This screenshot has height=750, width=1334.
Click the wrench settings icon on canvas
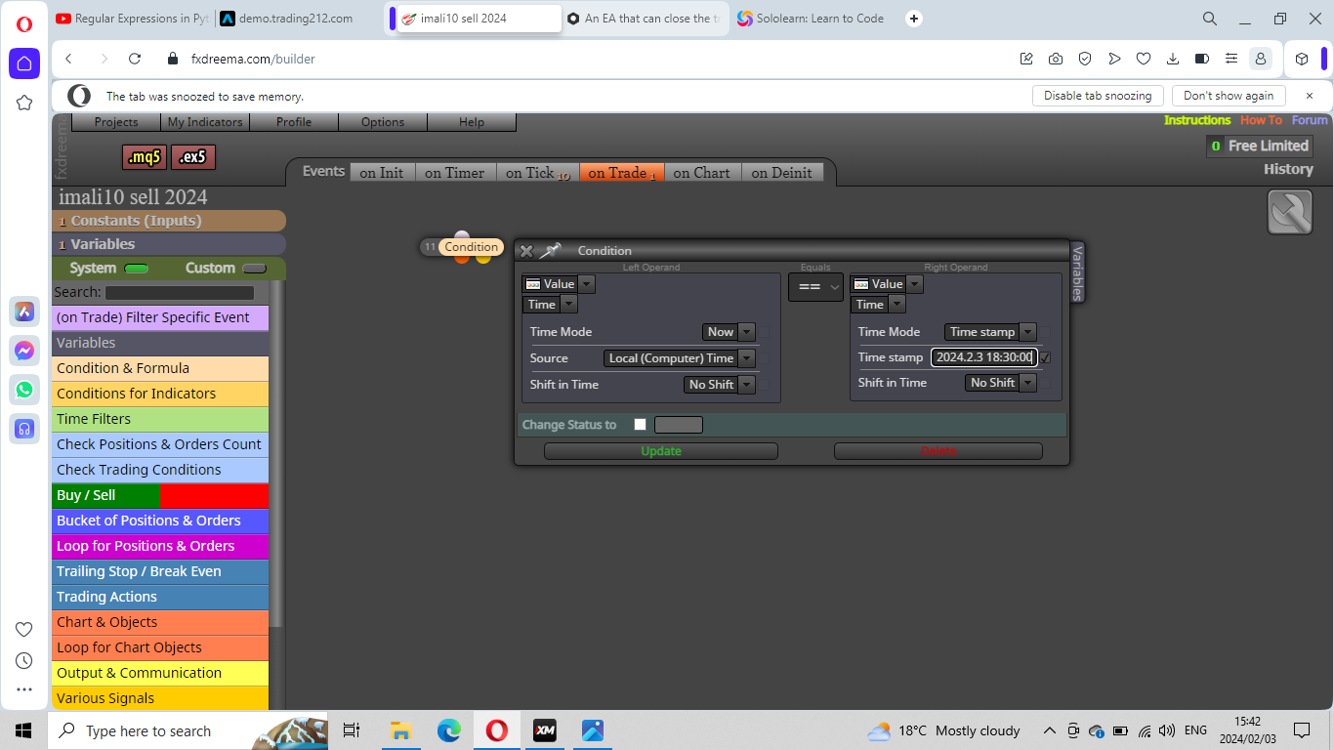[1289, 212]
